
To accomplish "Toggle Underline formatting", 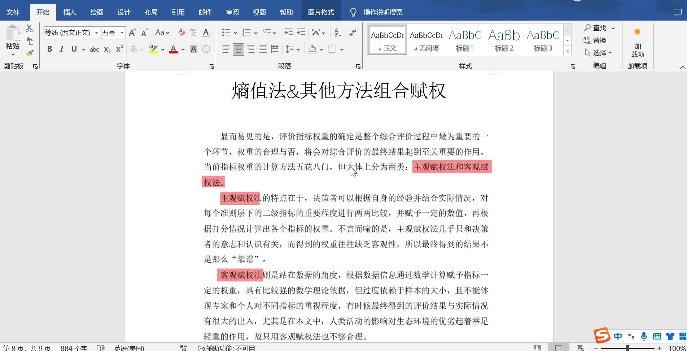I will tap(74, 49).
